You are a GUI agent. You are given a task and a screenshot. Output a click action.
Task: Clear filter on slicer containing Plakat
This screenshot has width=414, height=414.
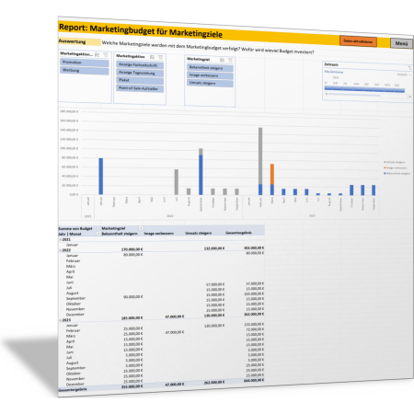click(x=160, y=57)
